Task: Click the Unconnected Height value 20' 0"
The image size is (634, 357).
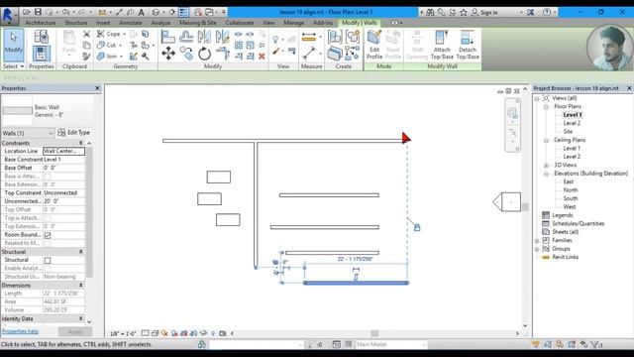Action: [63, 201]
